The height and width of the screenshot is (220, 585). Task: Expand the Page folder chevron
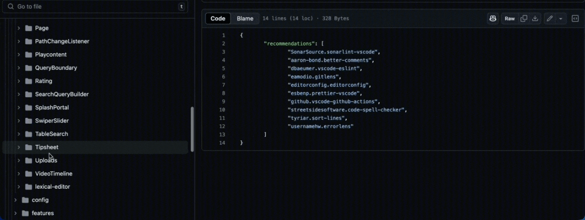pos(19,28)
